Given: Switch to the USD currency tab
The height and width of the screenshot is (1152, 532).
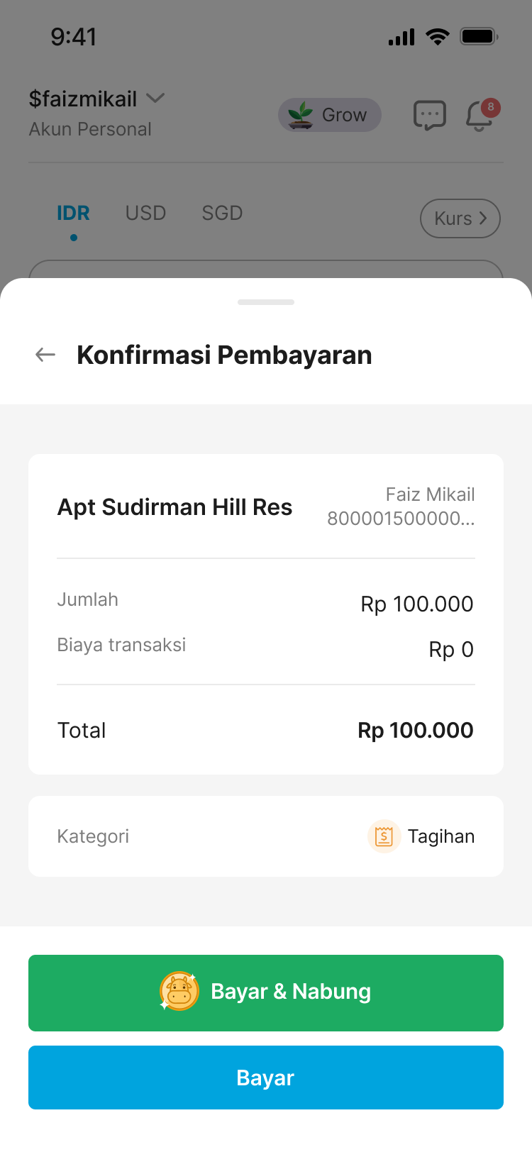Looking at the screenshot, I should pyautogui.click(x=145, y=214).
